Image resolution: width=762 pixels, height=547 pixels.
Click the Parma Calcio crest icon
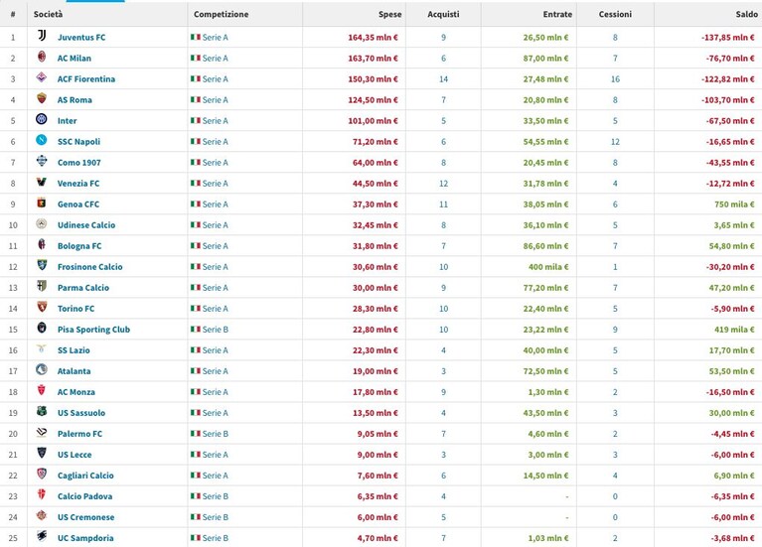(42, 286)
